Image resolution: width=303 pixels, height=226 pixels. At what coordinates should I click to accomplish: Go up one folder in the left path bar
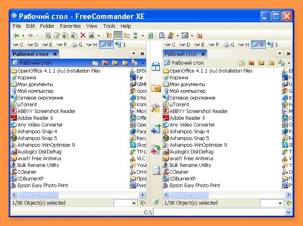coord(115,63)
